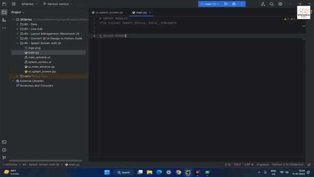This screenshot has height=177, width=314.
Task: Expand #4 - Layout Management folder
Action: coord(17,34)
